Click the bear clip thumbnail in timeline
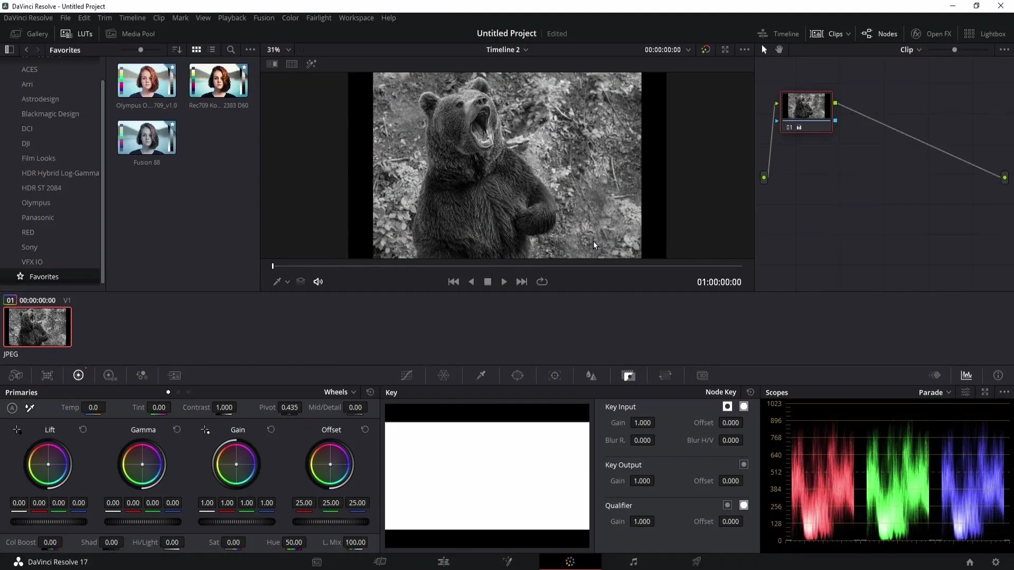This screenshot has width=1014, height=570. 37,327
